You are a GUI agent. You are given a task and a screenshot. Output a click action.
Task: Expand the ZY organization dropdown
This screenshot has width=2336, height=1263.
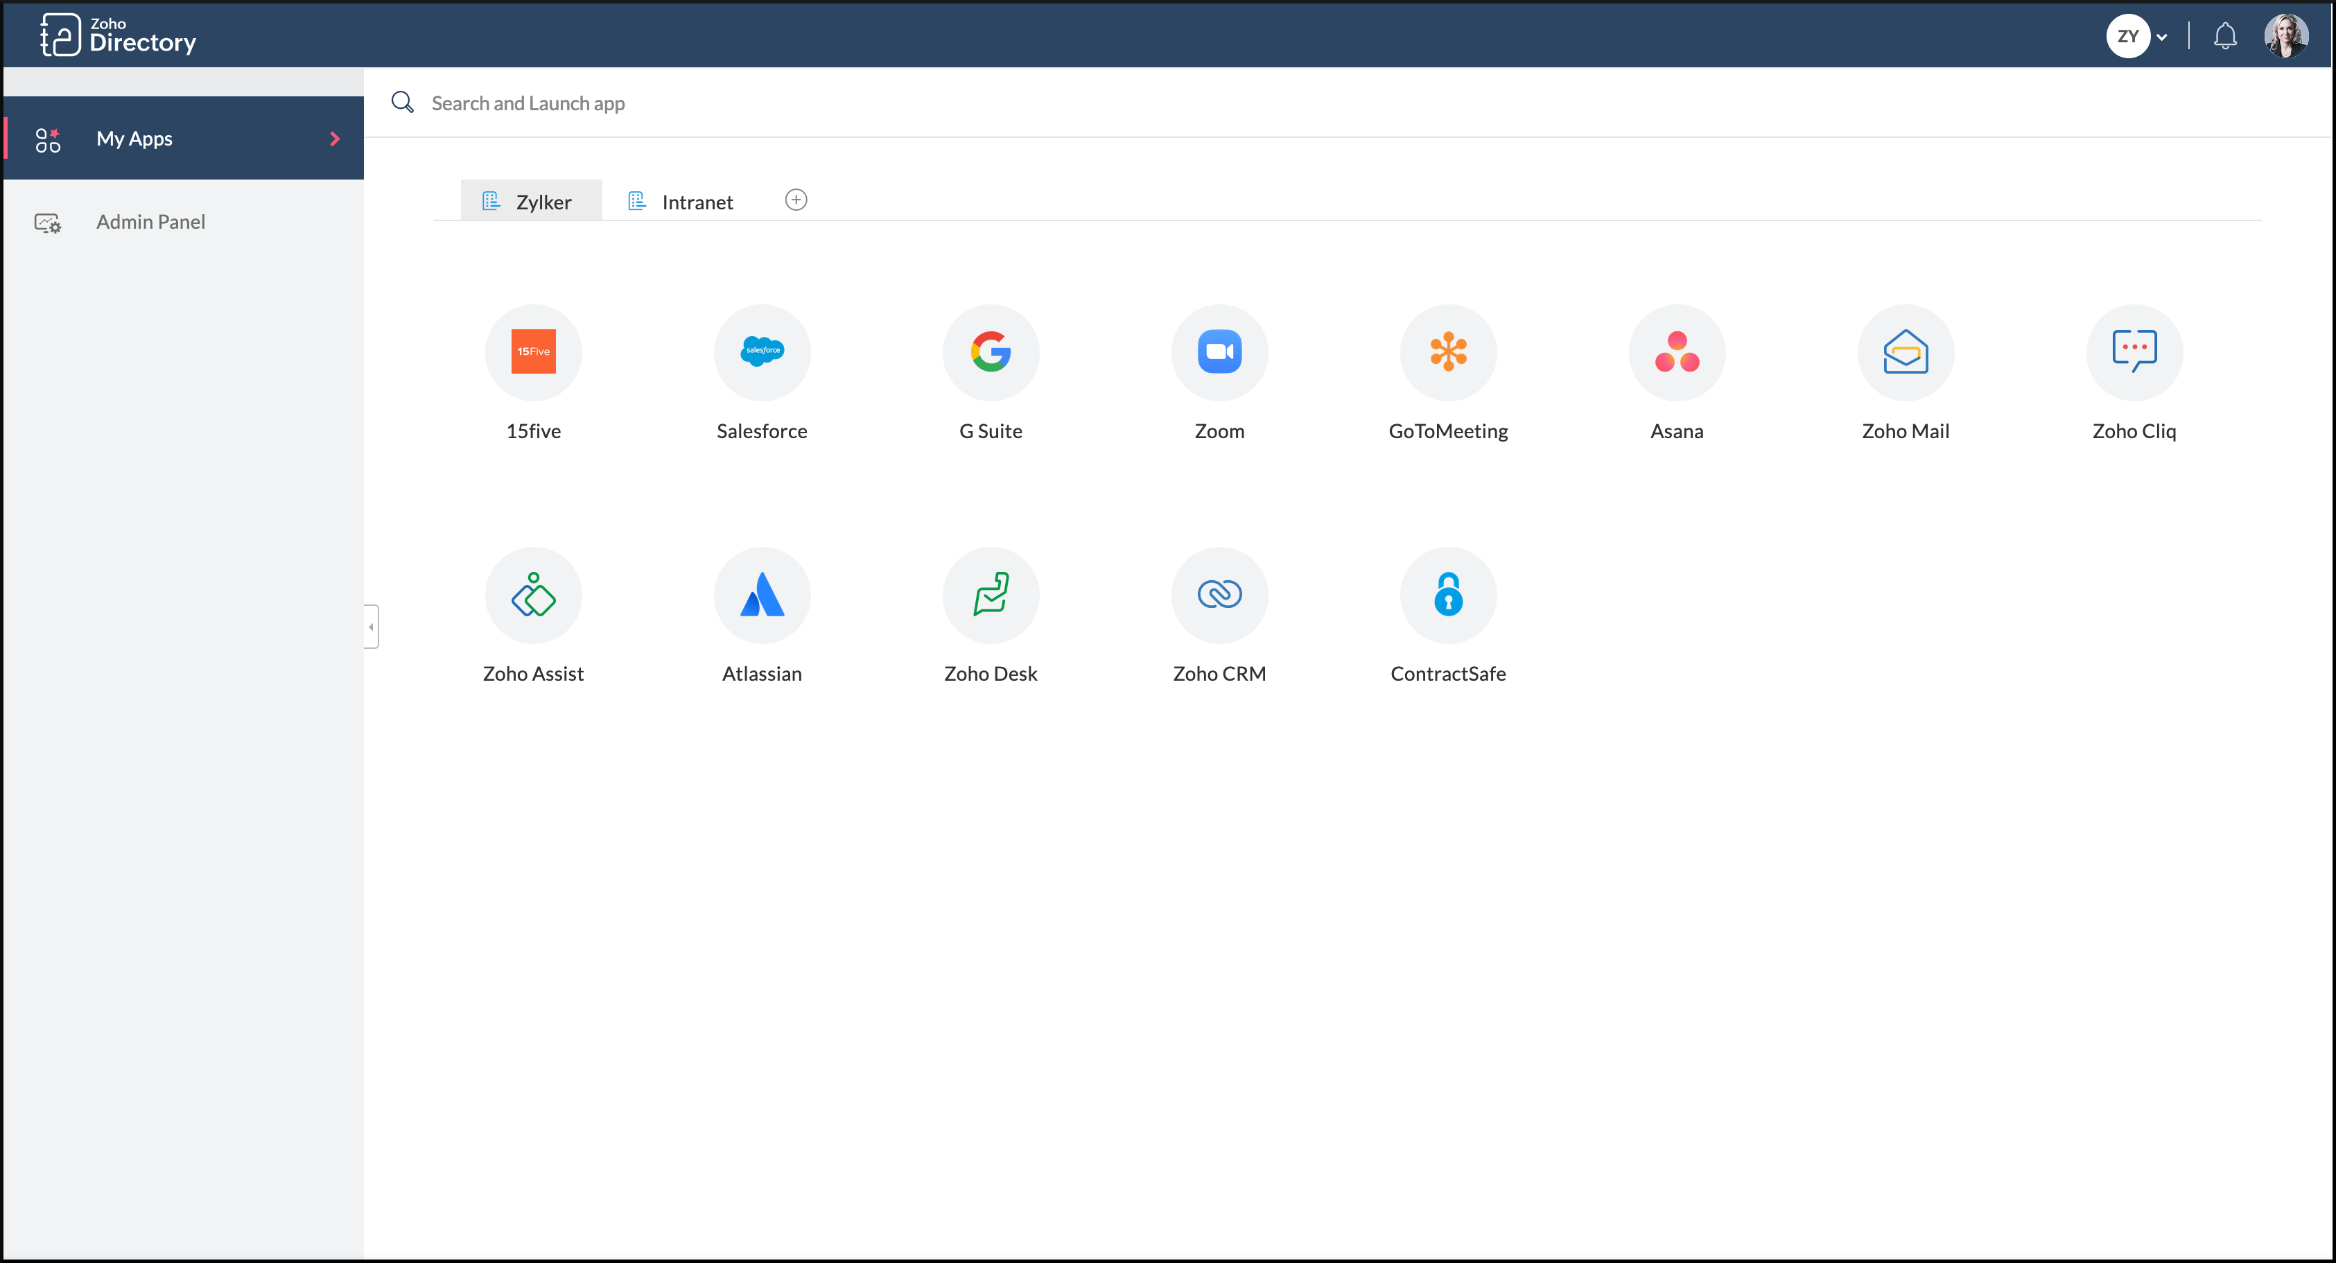(2162, 37)
